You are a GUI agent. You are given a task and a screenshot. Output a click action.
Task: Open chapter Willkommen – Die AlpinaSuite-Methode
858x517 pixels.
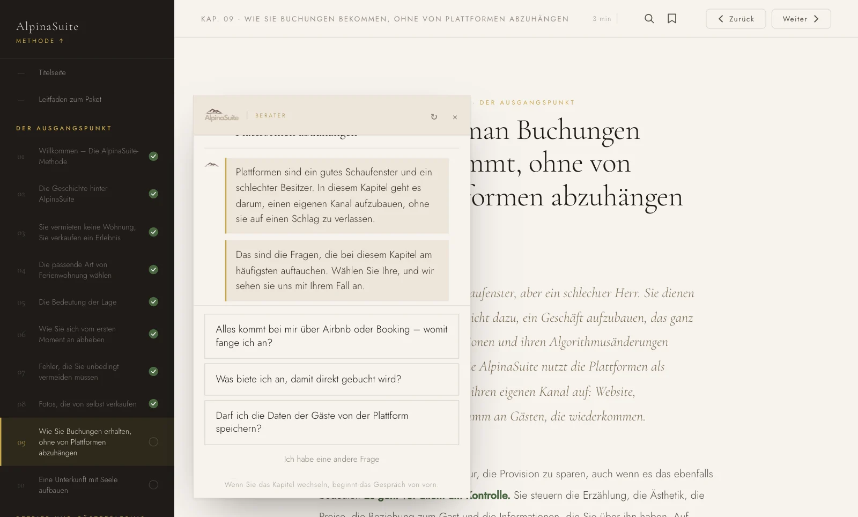pyautogui.click(x=88, y=156)
